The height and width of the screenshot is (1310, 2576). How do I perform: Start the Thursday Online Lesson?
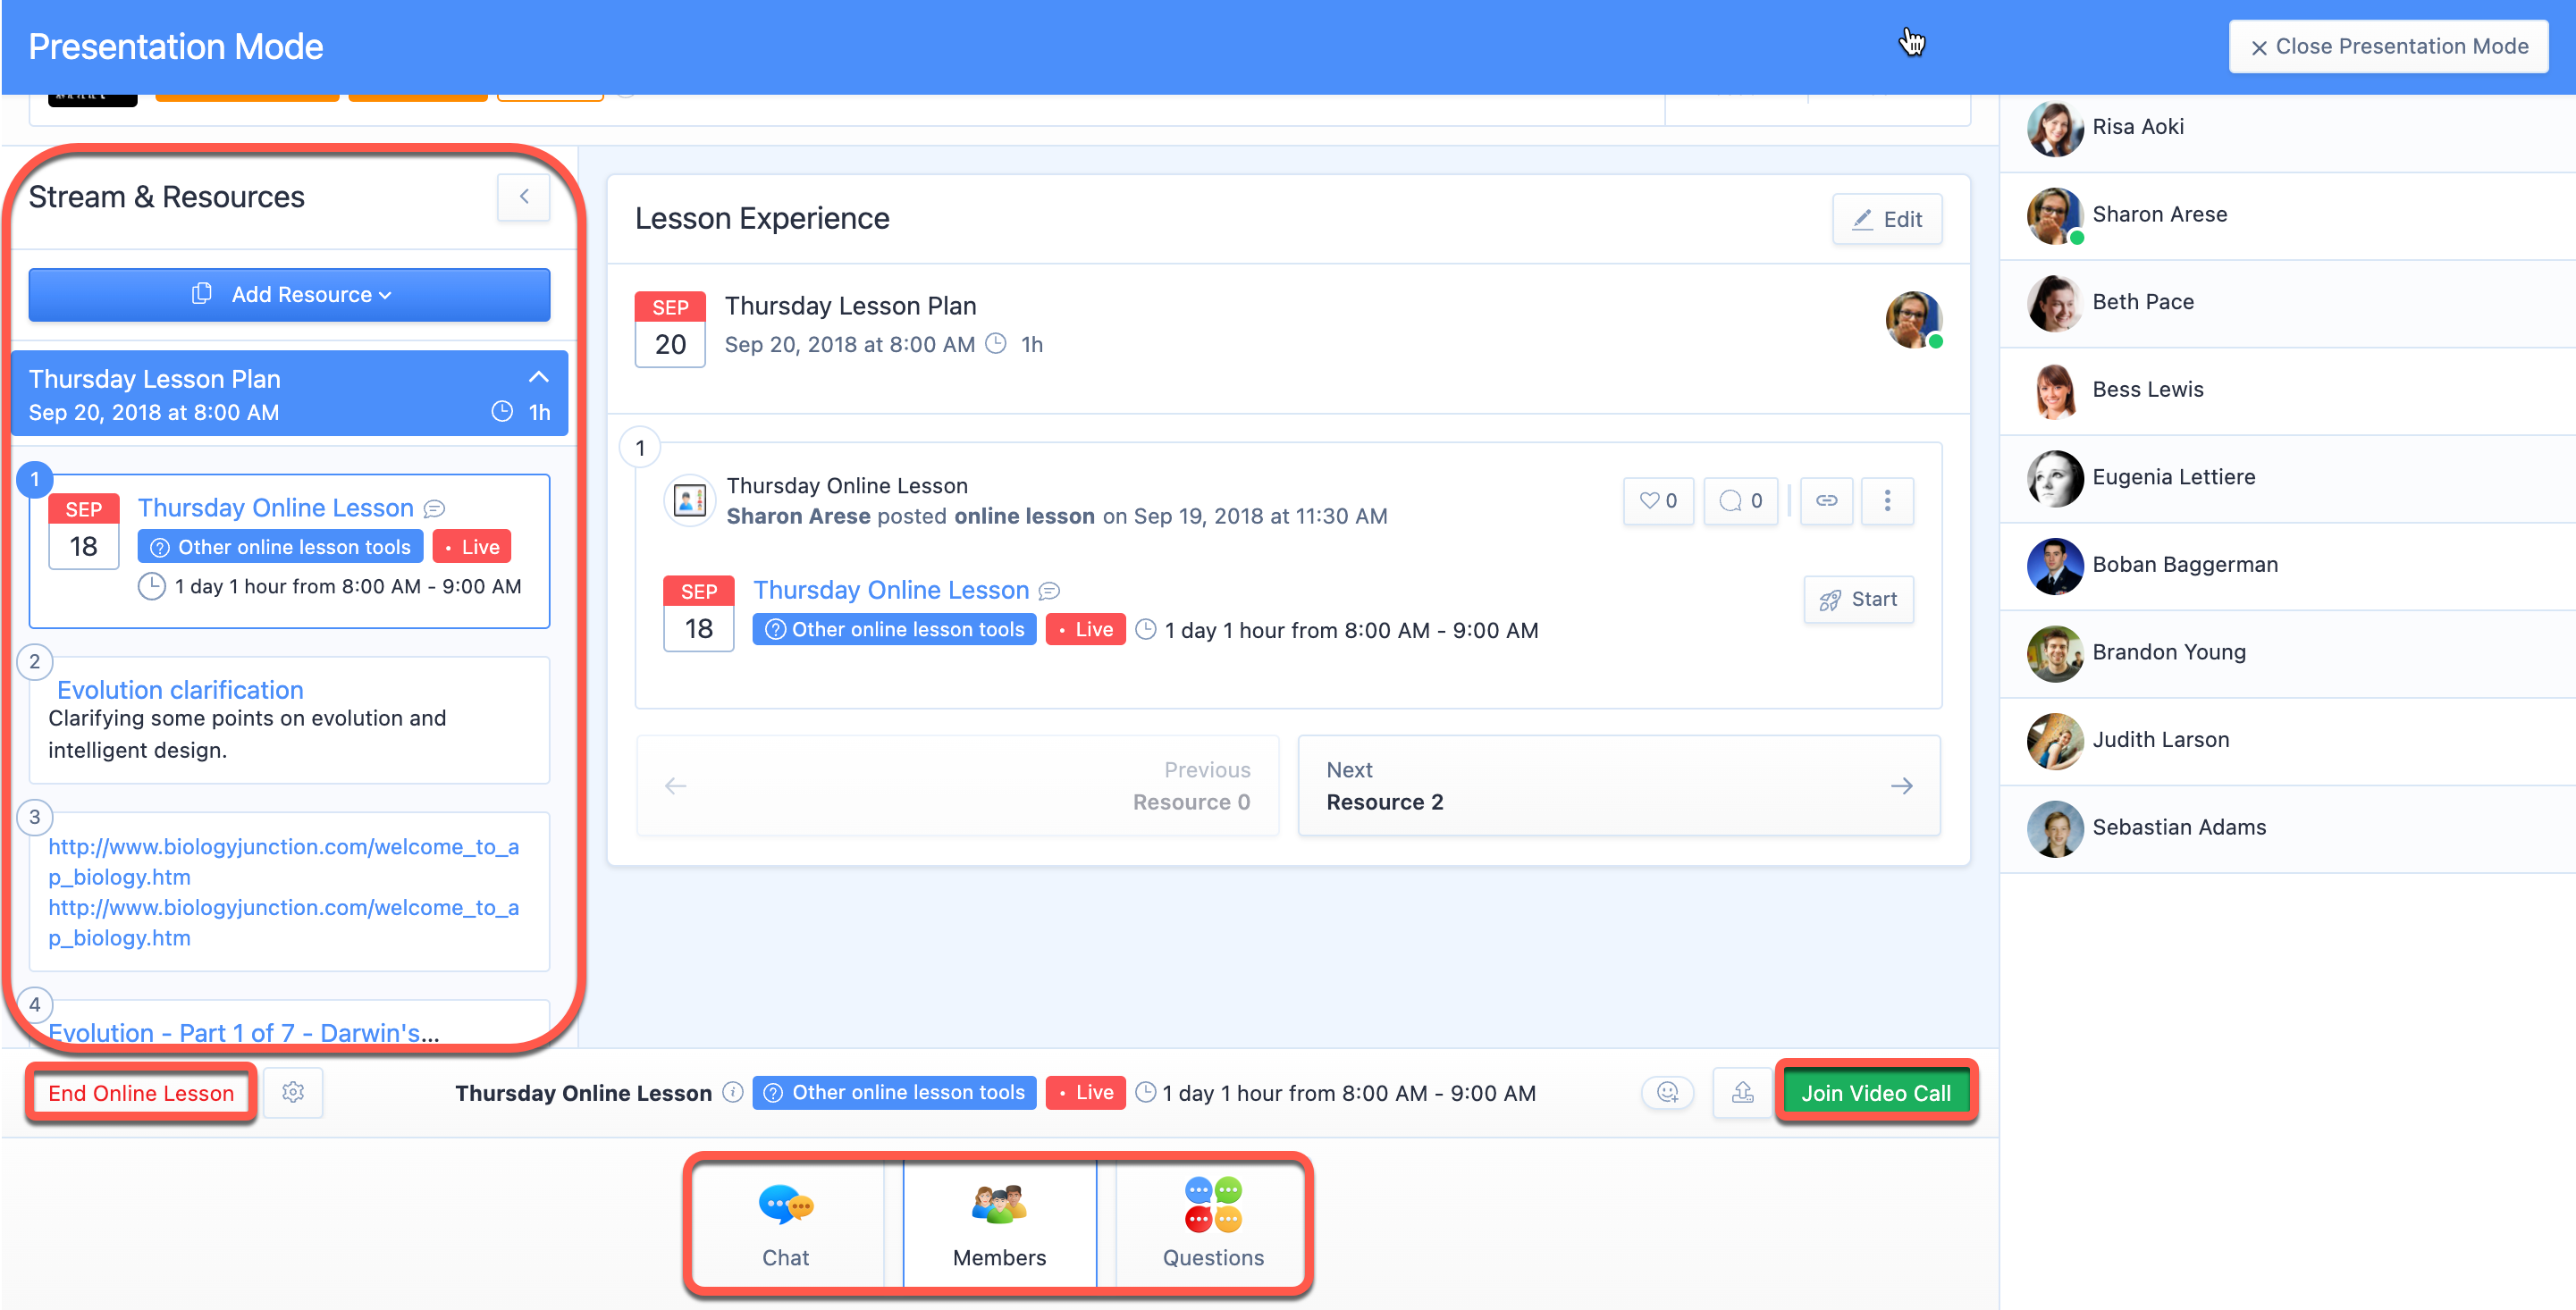(x=1858, y=599)
